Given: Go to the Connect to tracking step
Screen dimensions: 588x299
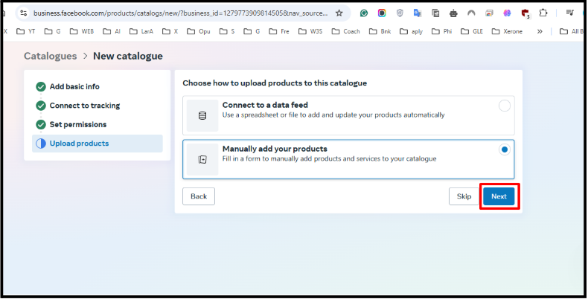Looking at the screenshot, I should pos(84,106).
